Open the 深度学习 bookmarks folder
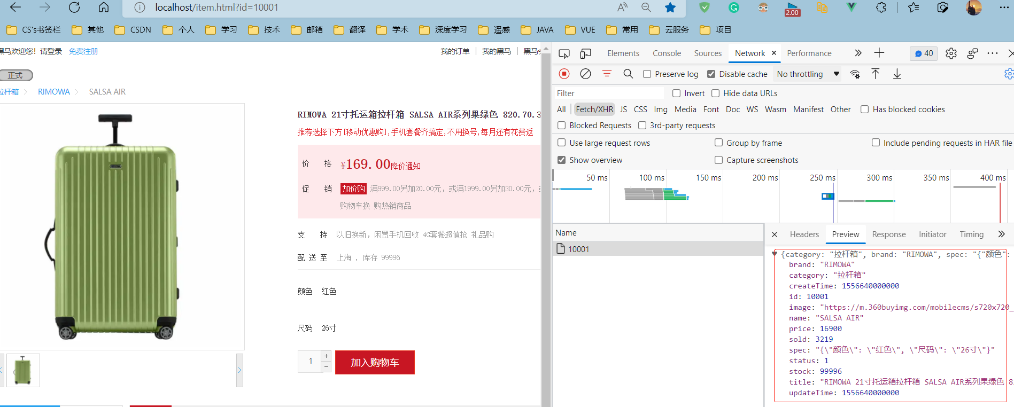The image size is (1014, 407). pyautogui.click(x=443, y=30)
